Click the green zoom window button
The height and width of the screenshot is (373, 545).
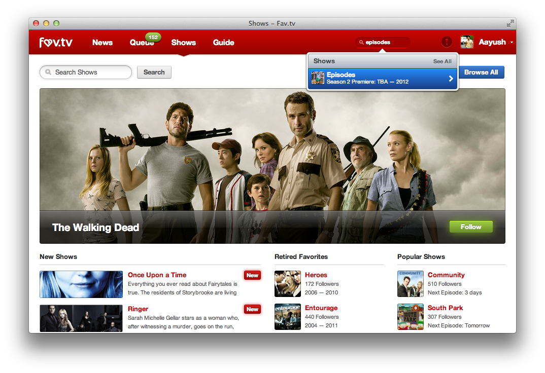[56, 23]
